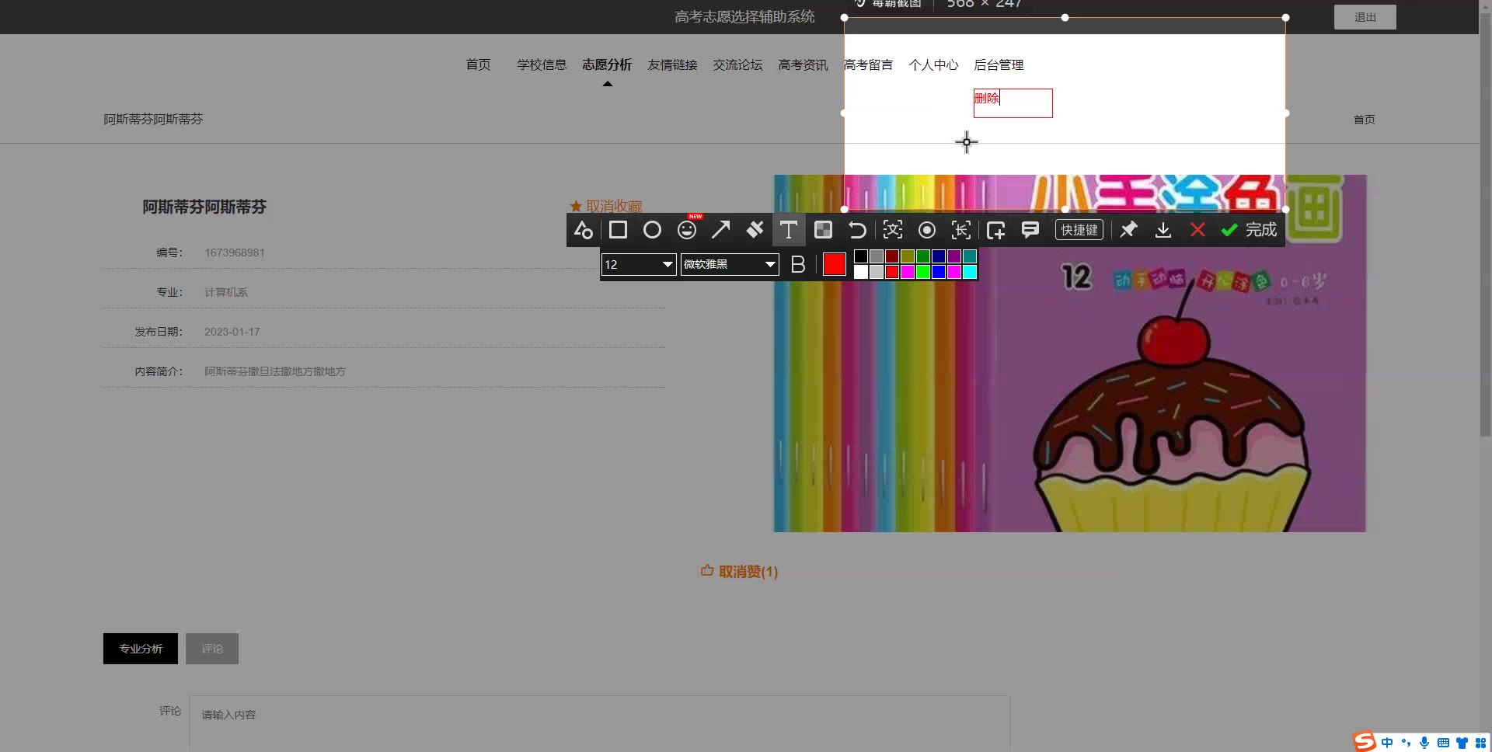Switch to the 专业分析 tab
1492x752 pixels.
[x=141, y=649]
